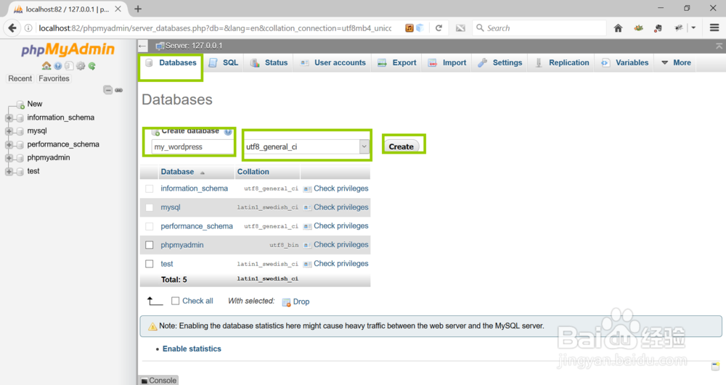The width and height of the screenshot is (726, 385).
Task: Click the Create button
Action: (x=401, y=146)
